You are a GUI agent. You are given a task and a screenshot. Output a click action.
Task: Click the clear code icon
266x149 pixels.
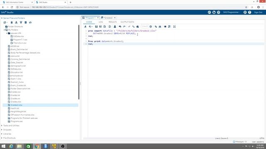pos(156,26)
